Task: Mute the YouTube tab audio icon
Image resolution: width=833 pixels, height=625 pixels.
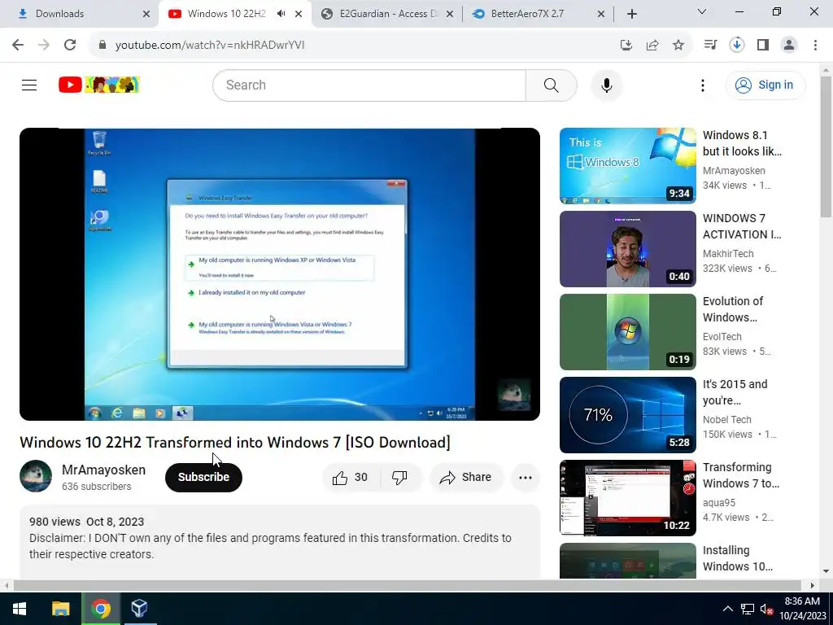Action: point(281,14)
